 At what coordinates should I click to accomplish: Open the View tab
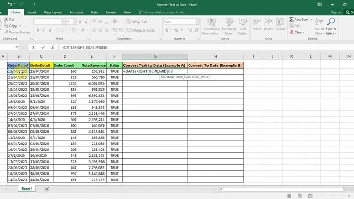(127, 12)
